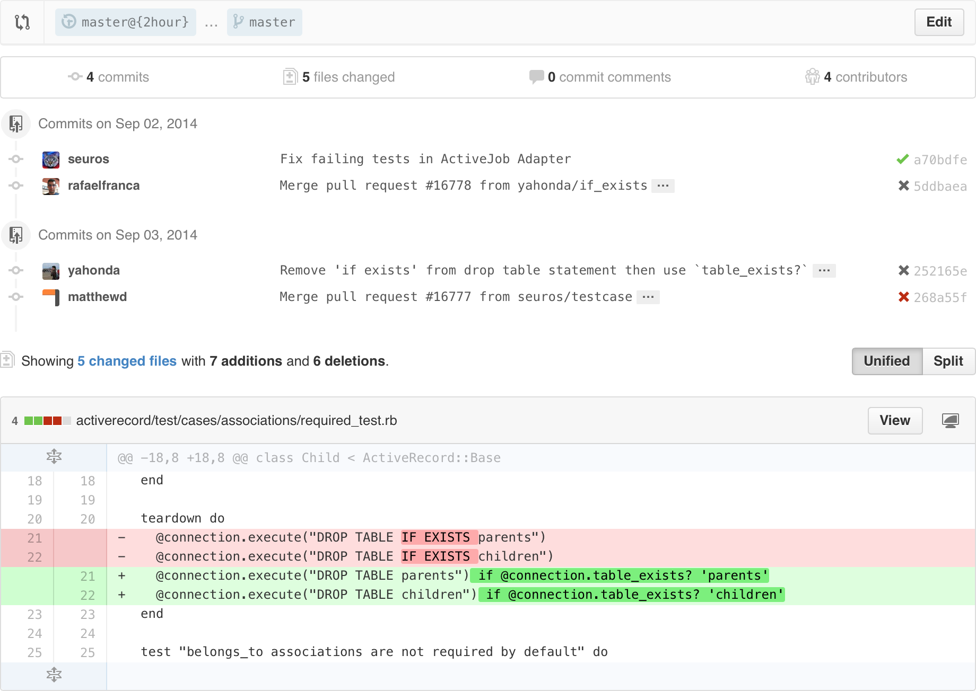
Task: Open commit hash 268a55f
Action: [x=940, y=298]
